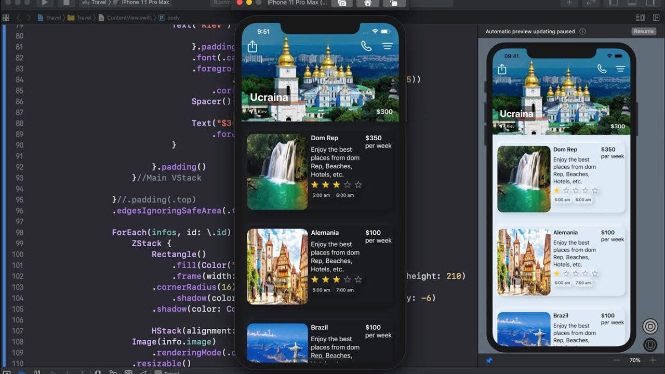Click the code review arrows button in toolbar
This screenshot has width=665, height=374.
[x=591, y=3]
